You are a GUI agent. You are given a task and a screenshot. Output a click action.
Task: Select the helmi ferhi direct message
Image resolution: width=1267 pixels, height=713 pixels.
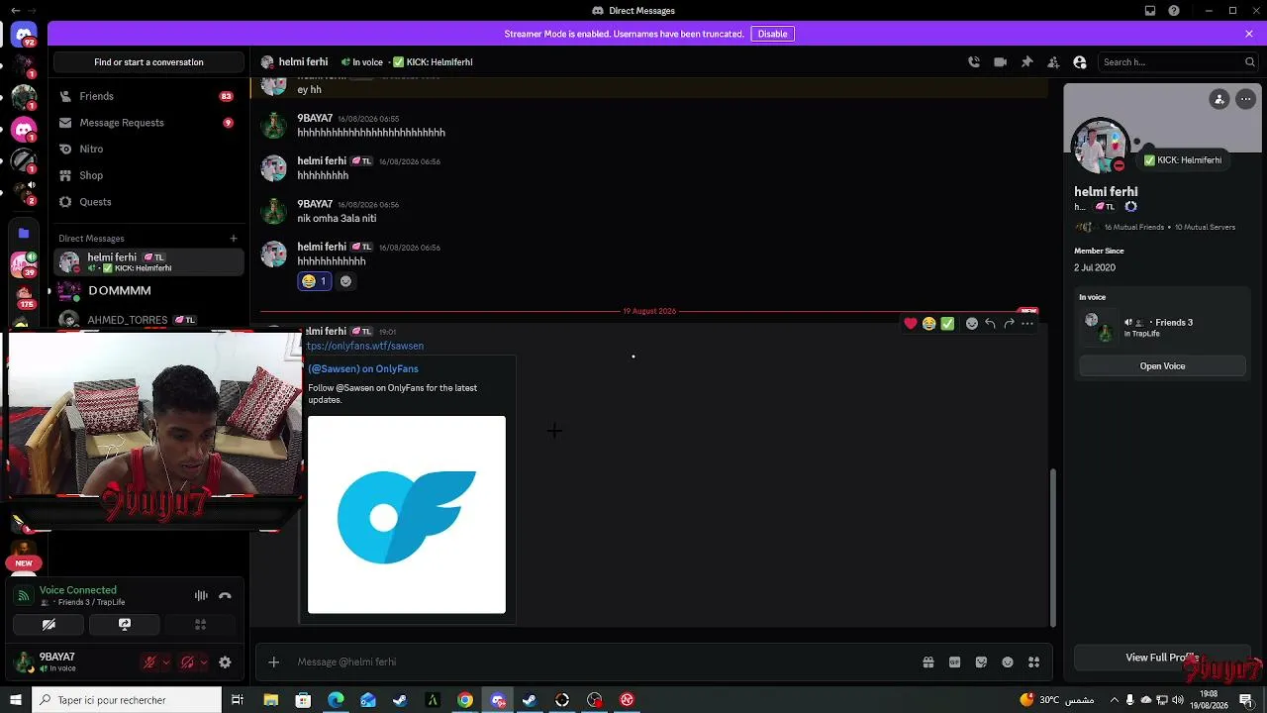point(148,262)
